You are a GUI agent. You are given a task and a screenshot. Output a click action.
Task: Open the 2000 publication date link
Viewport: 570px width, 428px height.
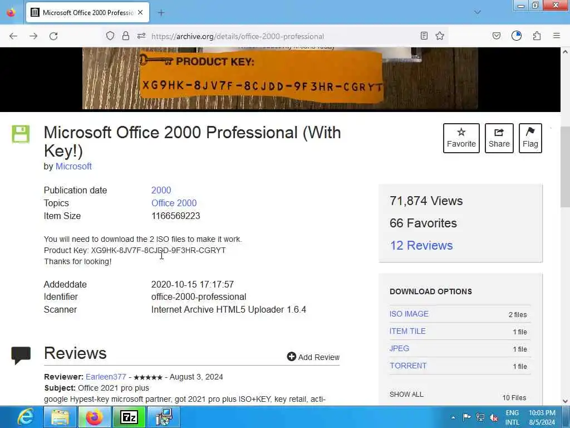coord(161,190)
